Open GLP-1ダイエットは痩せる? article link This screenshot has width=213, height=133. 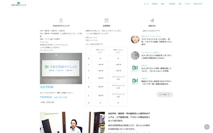click(156, 56)
